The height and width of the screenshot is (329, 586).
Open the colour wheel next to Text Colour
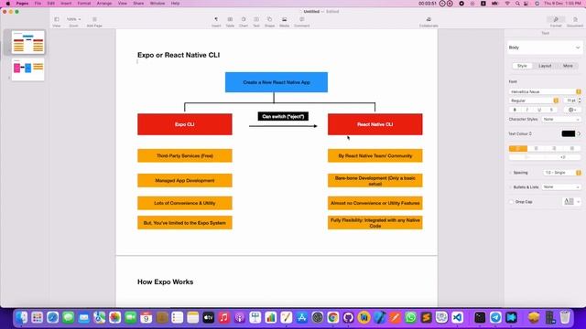(x=579, y=133)
